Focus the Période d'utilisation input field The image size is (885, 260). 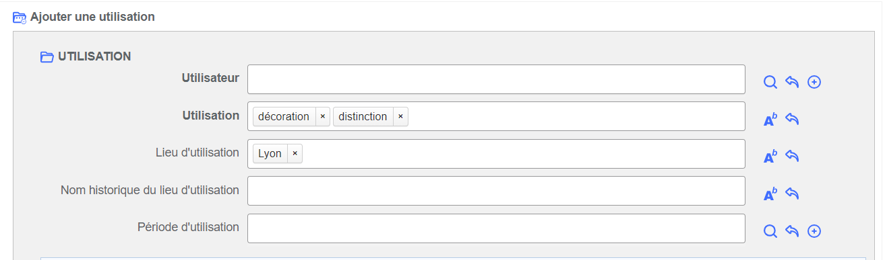pos(496,228)
